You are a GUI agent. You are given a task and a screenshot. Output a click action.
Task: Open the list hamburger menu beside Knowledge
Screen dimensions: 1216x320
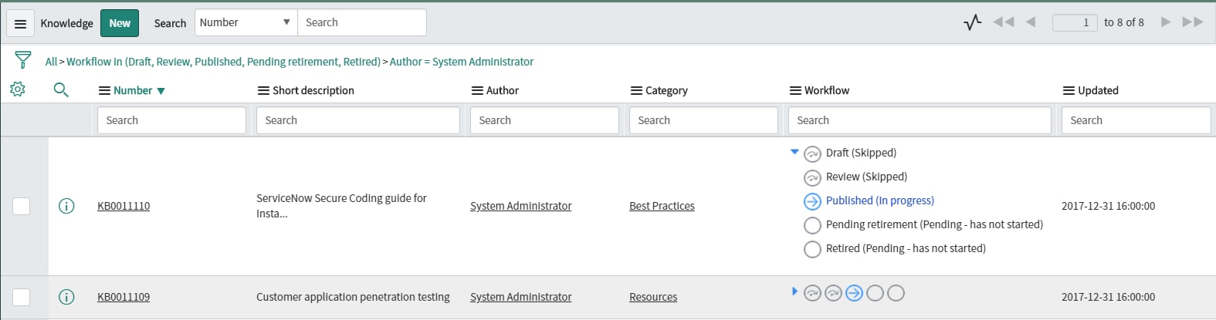click(21, 23)
